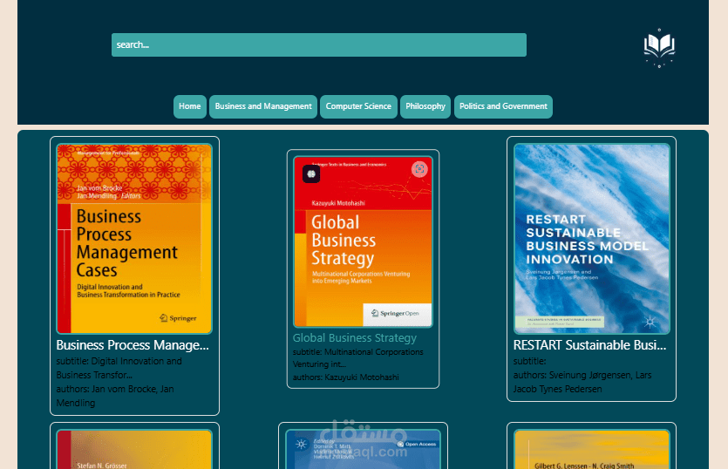Screen dimensions: 728x469
Task: Switch to the Philosophy category
Action: (x=425, y=106)
